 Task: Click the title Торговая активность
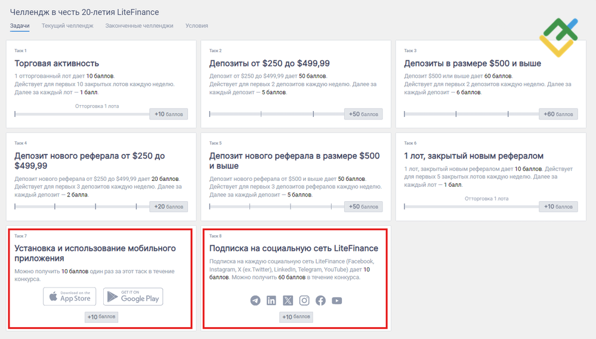tap(57, 63)
